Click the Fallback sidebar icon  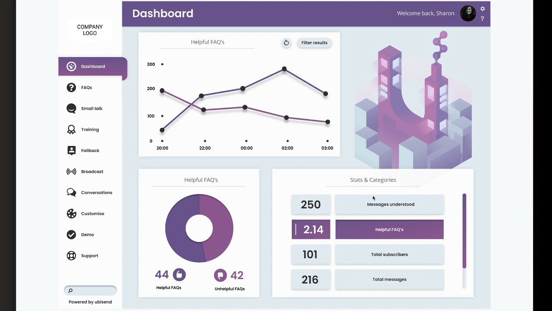71,150
